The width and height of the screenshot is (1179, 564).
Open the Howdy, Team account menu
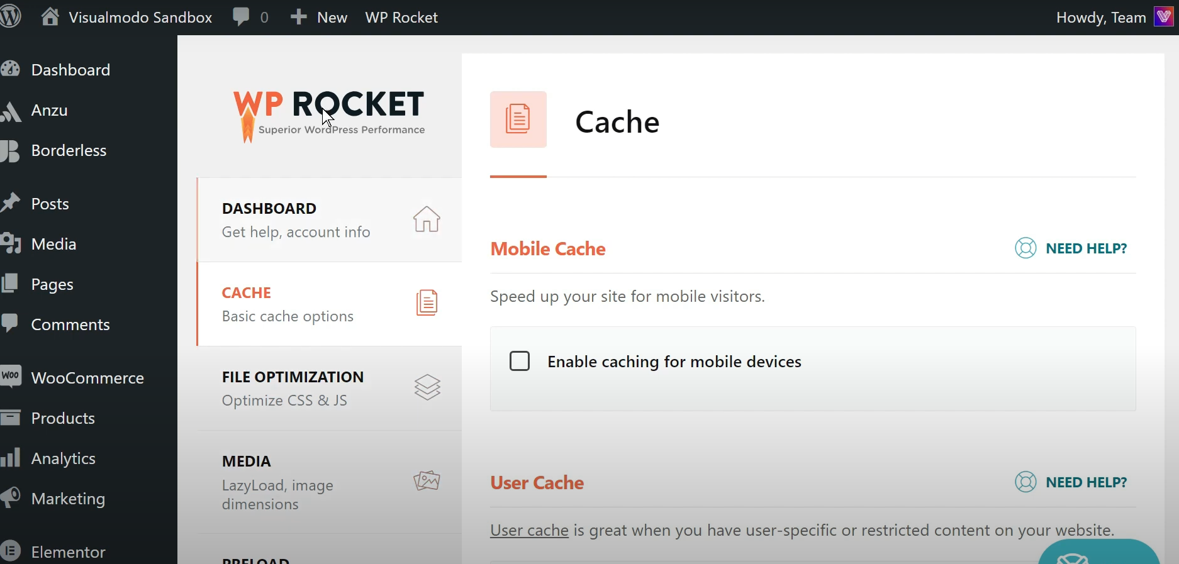pyautogui.click(x=1100, y=17)
